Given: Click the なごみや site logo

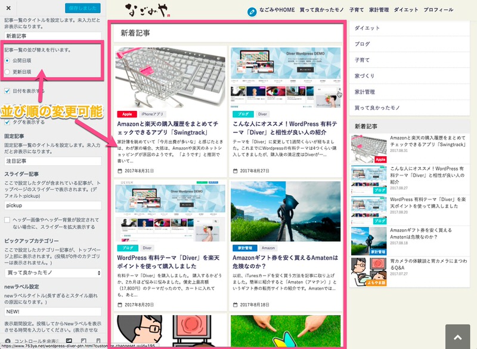Looking at the screenshot, I should click(147, 10).
